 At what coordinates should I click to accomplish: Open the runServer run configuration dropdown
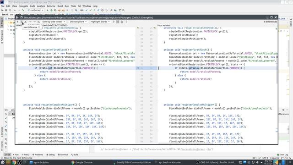pyautogui.click(x=36, y=10)
